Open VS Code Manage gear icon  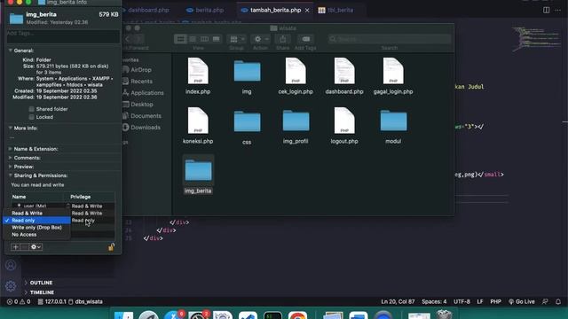[x=11, y=286]
